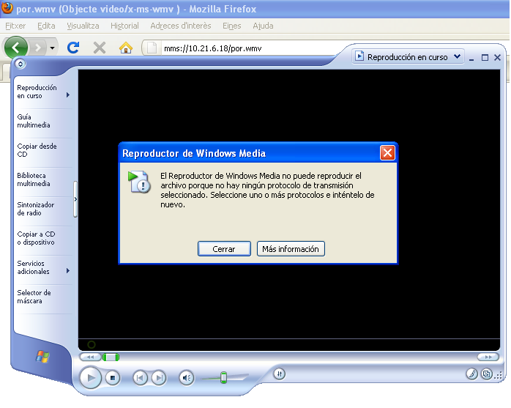The height and width of the screenshot is (408, 511).
Task: Close the error dialog with the red X
Action: [x=387, y=152]
